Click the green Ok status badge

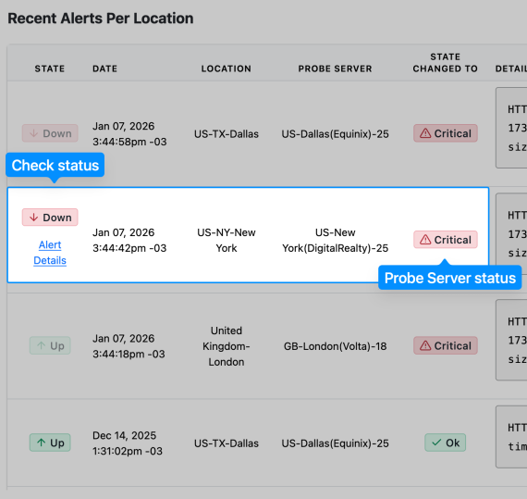coord(446,443)
